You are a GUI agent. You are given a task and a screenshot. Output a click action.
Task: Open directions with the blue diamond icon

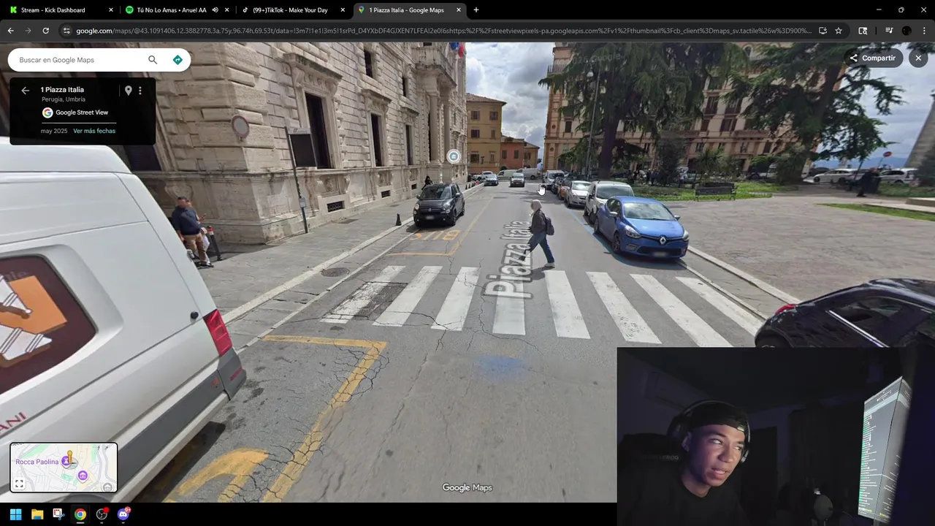coord(178,60)
